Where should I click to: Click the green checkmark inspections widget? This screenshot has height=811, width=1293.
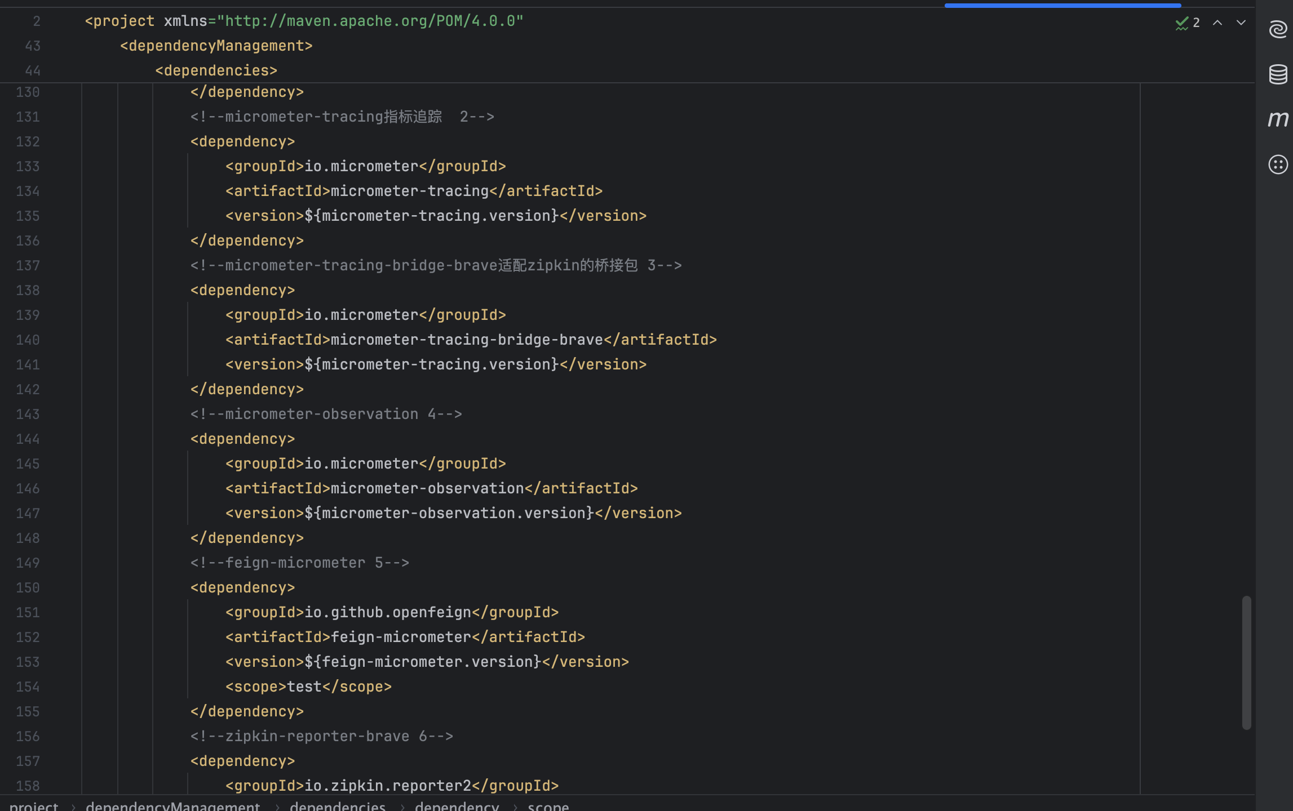click(x=1187, y=23)
